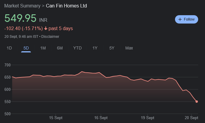The image size is (205, 123).
Task: Click the Follow button
Action: pyautogui.click(x=186, y=19)
